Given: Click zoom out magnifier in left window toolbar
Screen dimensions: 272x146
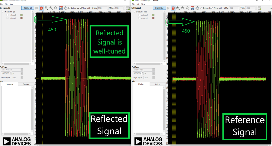Looking at the screenshot, I should (51, 8).
